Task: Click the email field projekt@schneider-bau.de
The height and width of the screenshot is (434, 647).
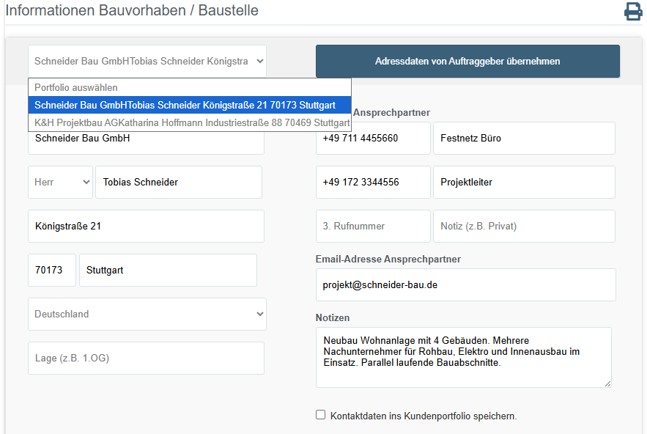Action: [x=465, y=284]
